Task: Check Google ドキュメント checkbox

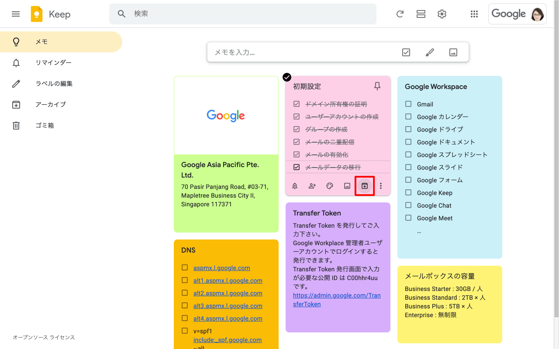Action: (x=408, y=142)
